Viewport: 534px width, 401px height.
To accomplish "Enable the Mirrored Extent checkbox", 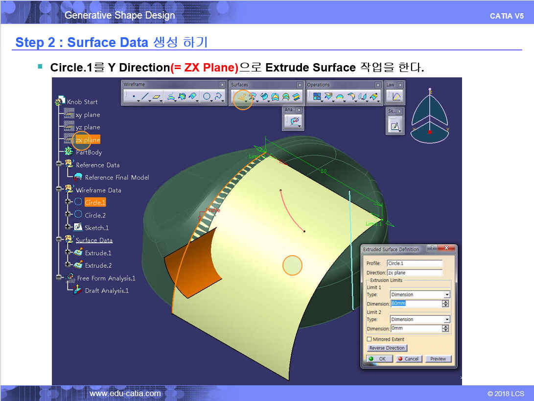I will 369,339.
